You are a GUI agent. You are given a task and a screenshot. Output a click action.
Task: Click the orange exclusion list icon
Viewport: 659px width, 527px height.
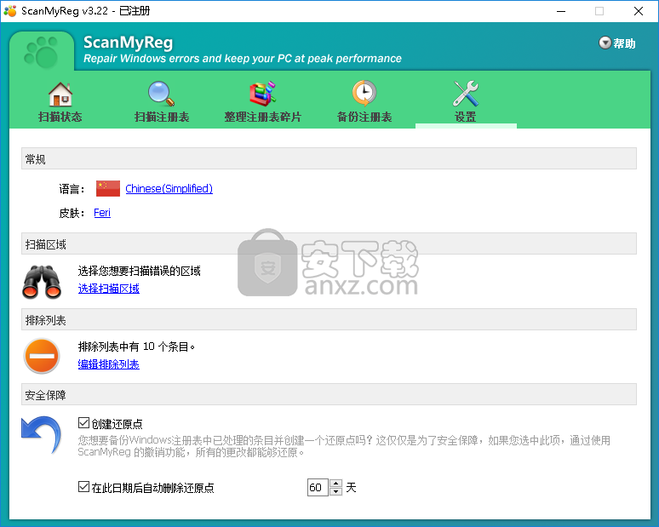[42, 356]
